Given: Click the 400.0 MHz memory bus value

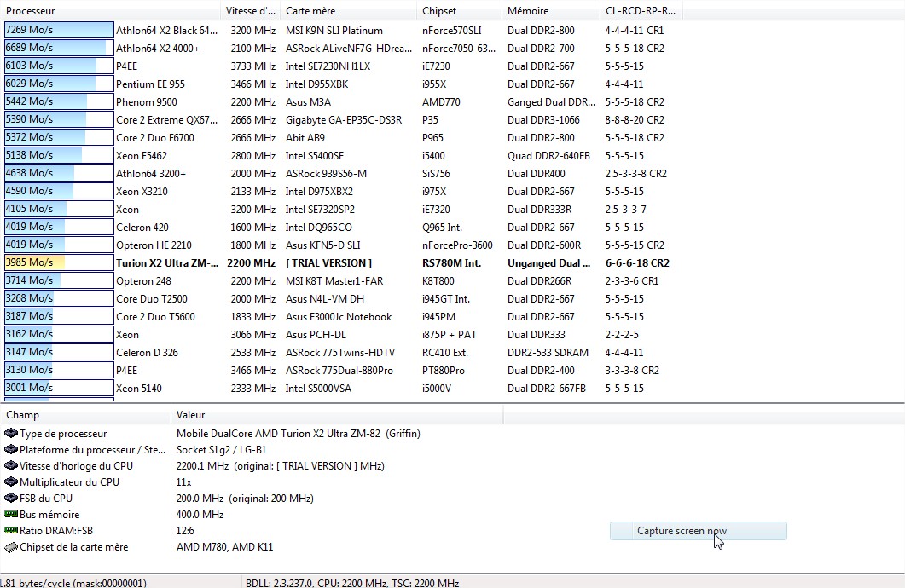Looking at the screenshot, I should (200, 514).
